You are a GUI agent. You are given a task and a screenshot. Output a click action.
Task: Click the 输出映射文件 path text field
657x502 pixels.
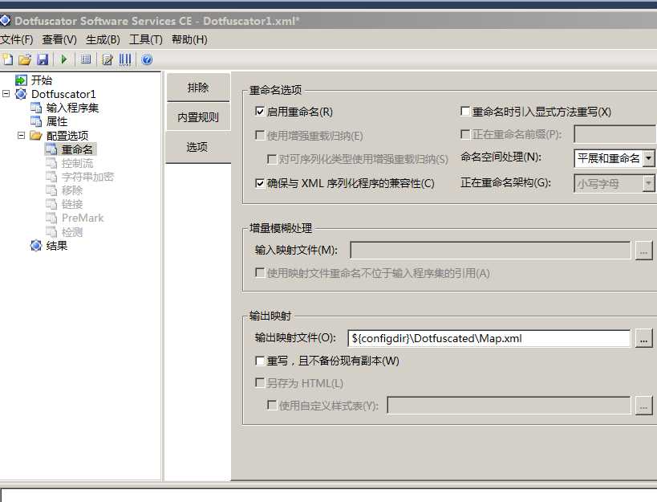point(489,338)
